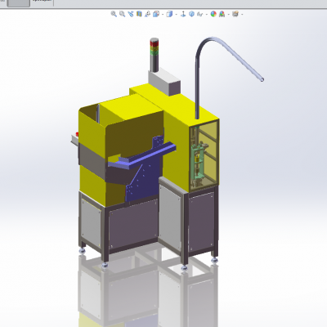Expand the Apply Scene dropdown arrow

point(228,14)
